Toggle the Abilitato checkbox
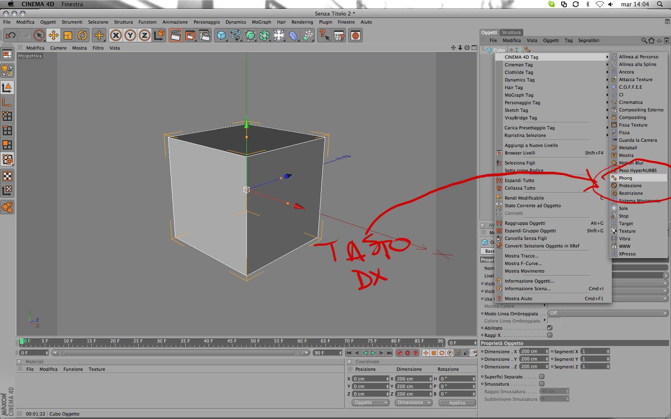 pos(550,328)
